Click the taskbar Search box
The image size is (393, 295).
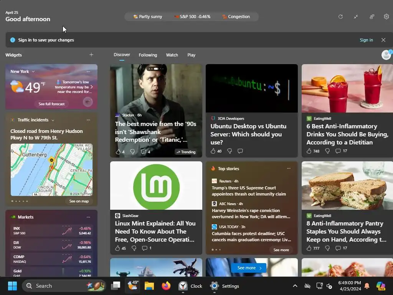[64, 286]
